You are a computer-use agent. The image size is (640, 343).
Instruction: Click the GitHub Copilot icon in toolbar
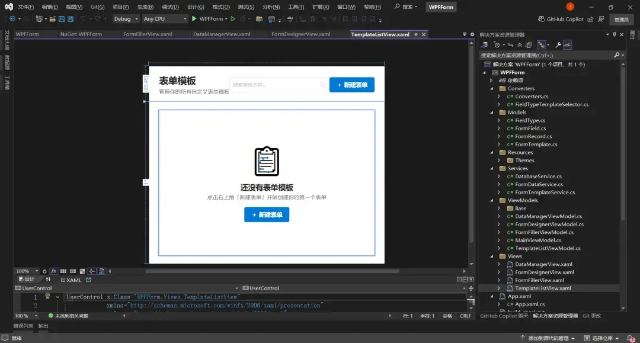coord(541,19)
